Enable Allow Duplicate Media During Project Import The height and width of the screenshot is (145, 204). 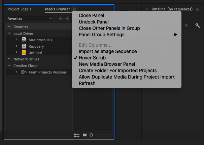pos(127,77)
